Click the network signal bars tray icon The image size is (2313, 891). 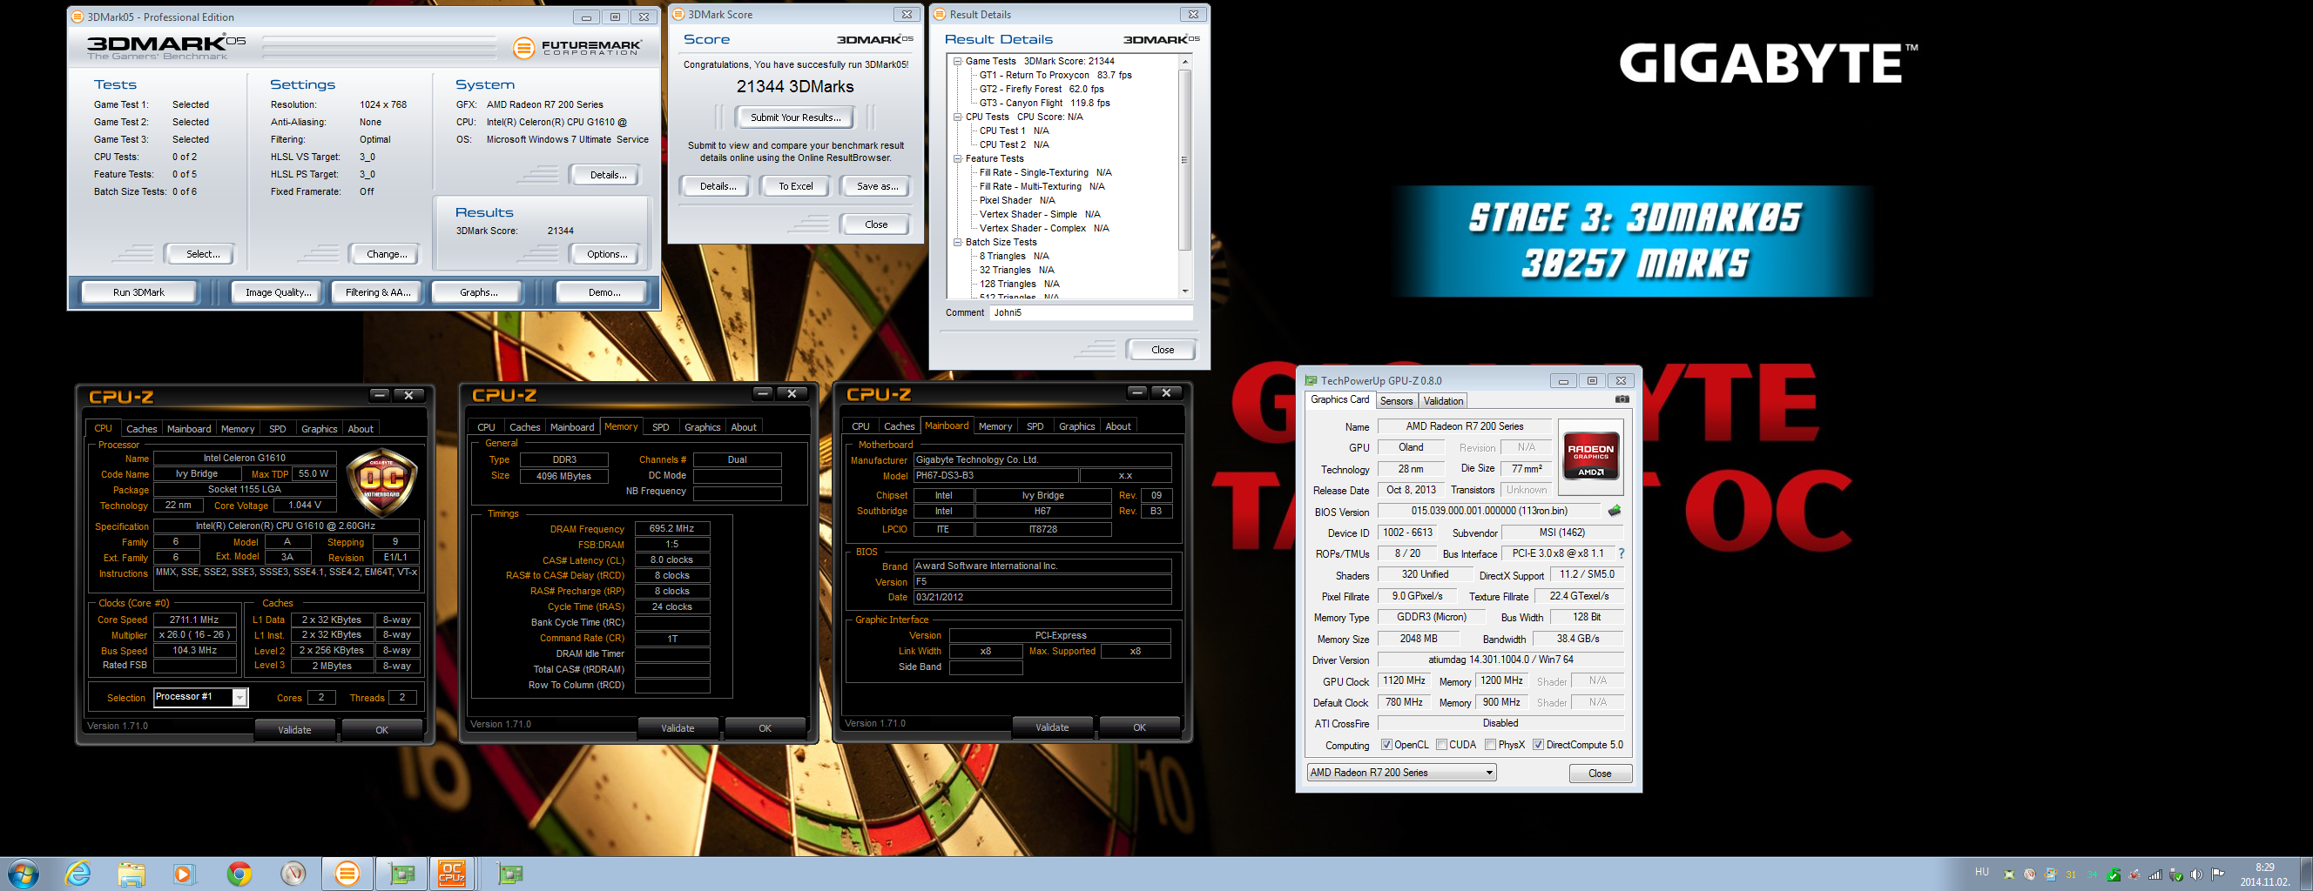tap(2156, 874)
